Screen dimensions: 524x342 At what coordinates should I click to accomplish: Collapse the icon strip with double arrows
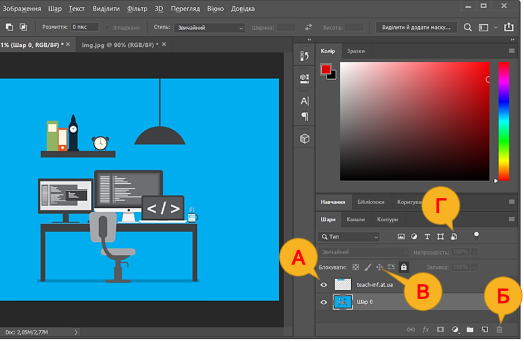309,40
